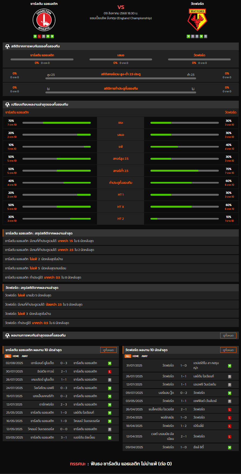Click the 02/08/2025 date in Charlton's matches
This screenshot has height=474, width=241.
pyautogui.click(x=14, y=363)
